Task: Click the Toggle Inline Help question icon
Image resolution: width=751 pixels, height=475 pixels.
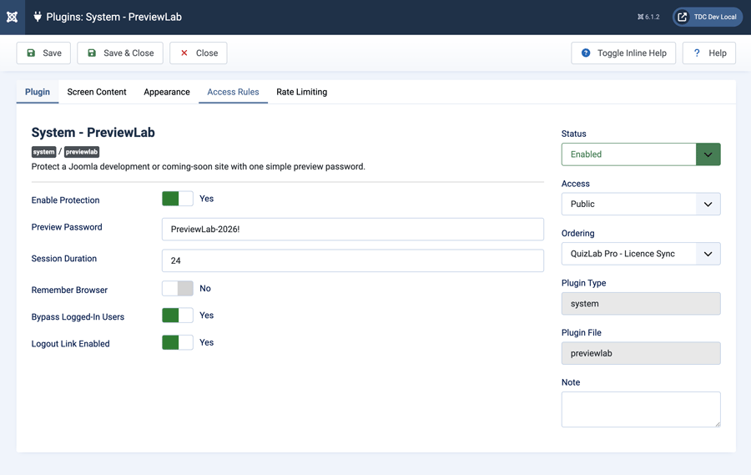Action: (x=585, y=53)
